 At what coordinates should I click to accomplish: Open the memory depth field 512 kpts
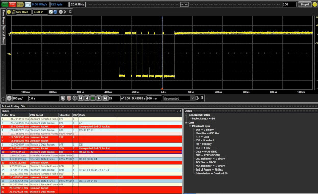point(59,4)
